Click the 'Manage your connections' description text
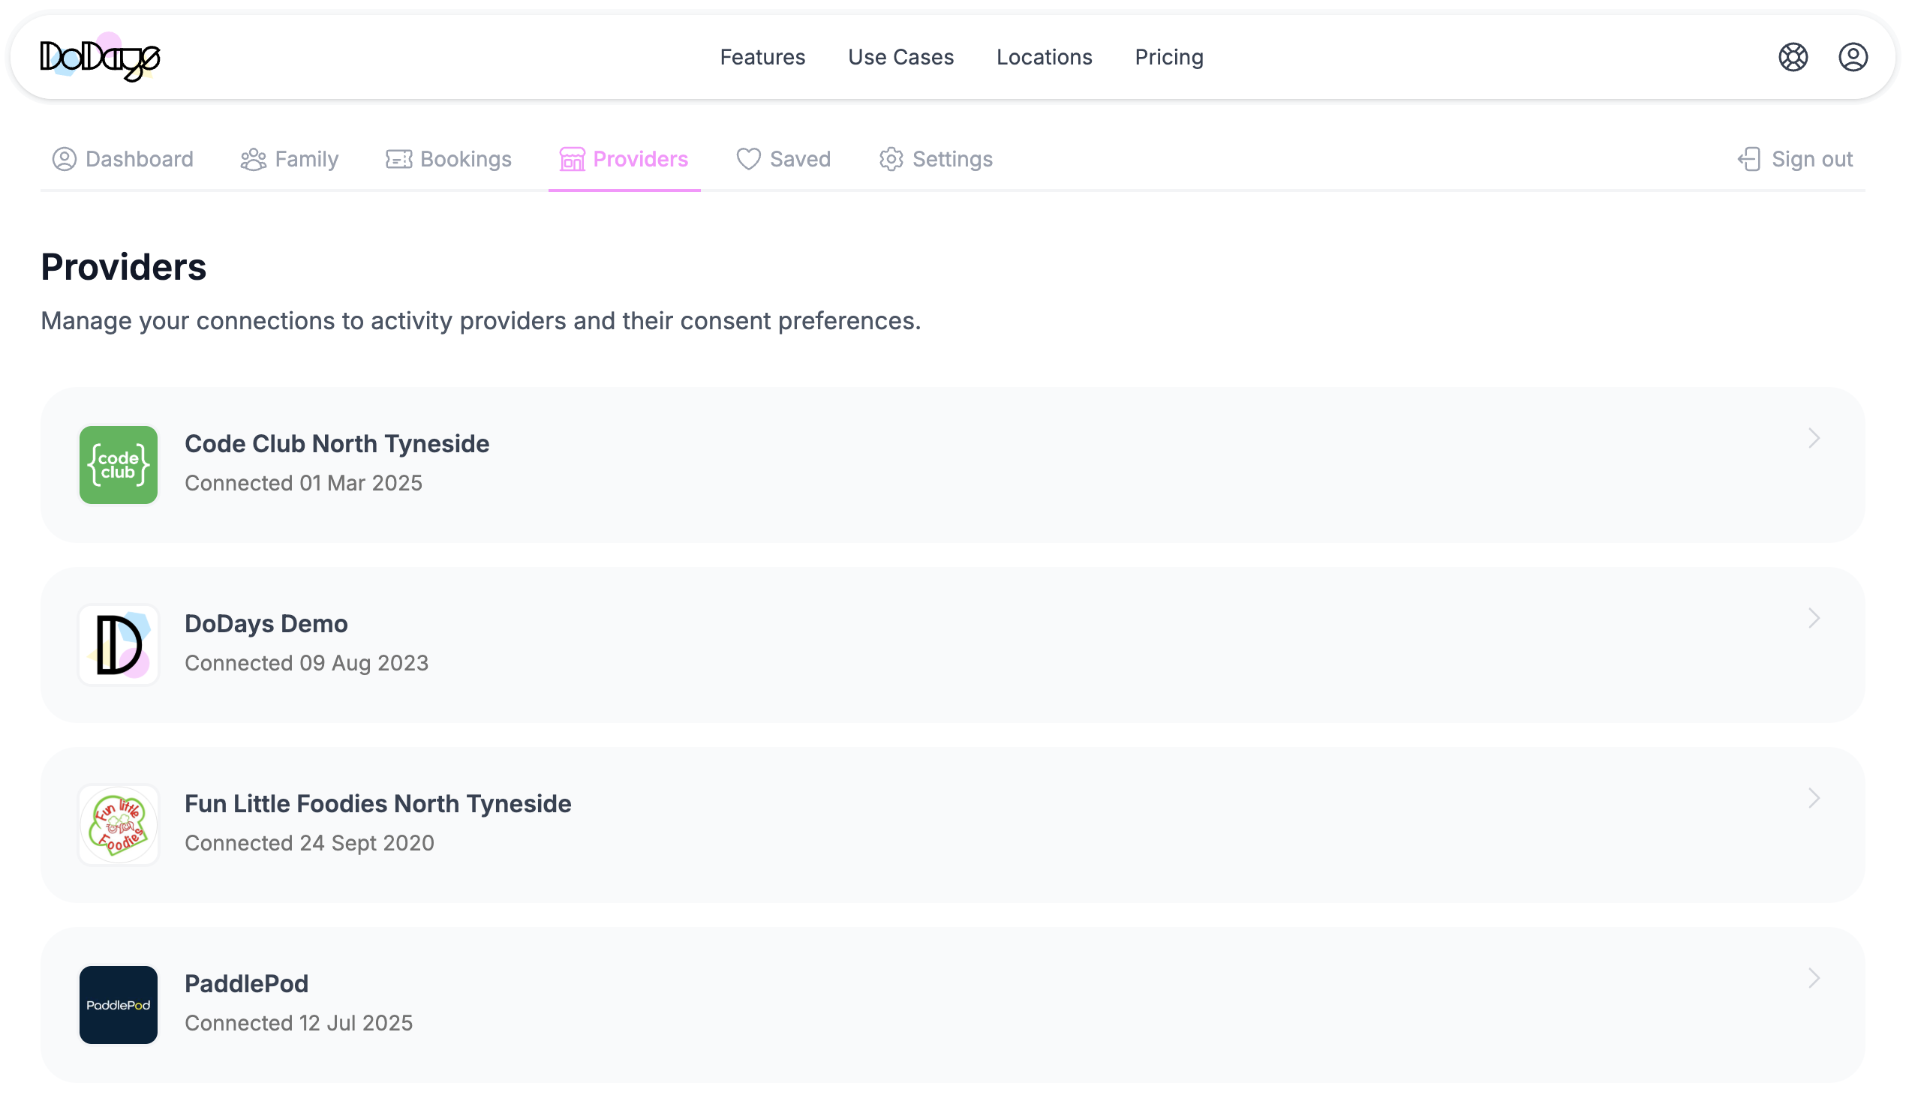The image size is (1909, 1119). coord(481,321)
